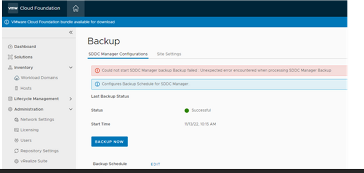
Task: Open Hosts under Inventory
Action: 26,88
